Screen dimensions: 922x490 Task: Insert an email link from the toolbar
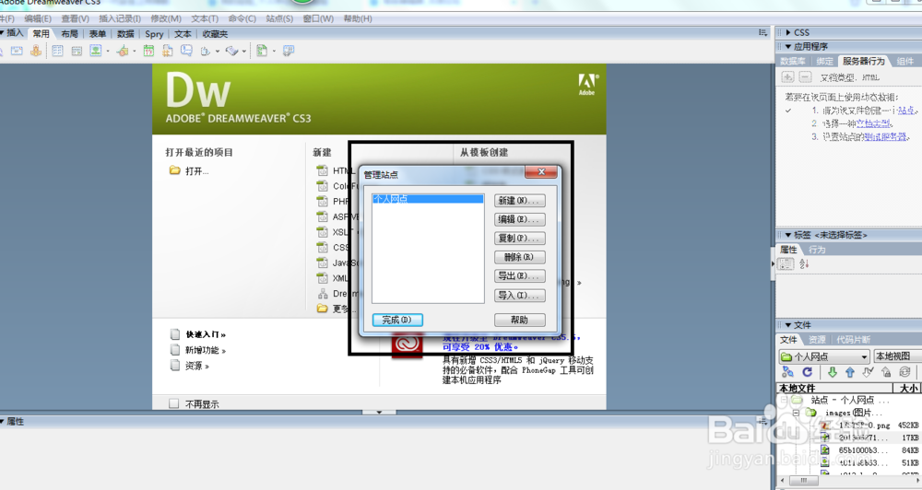(x=17, y=51)
